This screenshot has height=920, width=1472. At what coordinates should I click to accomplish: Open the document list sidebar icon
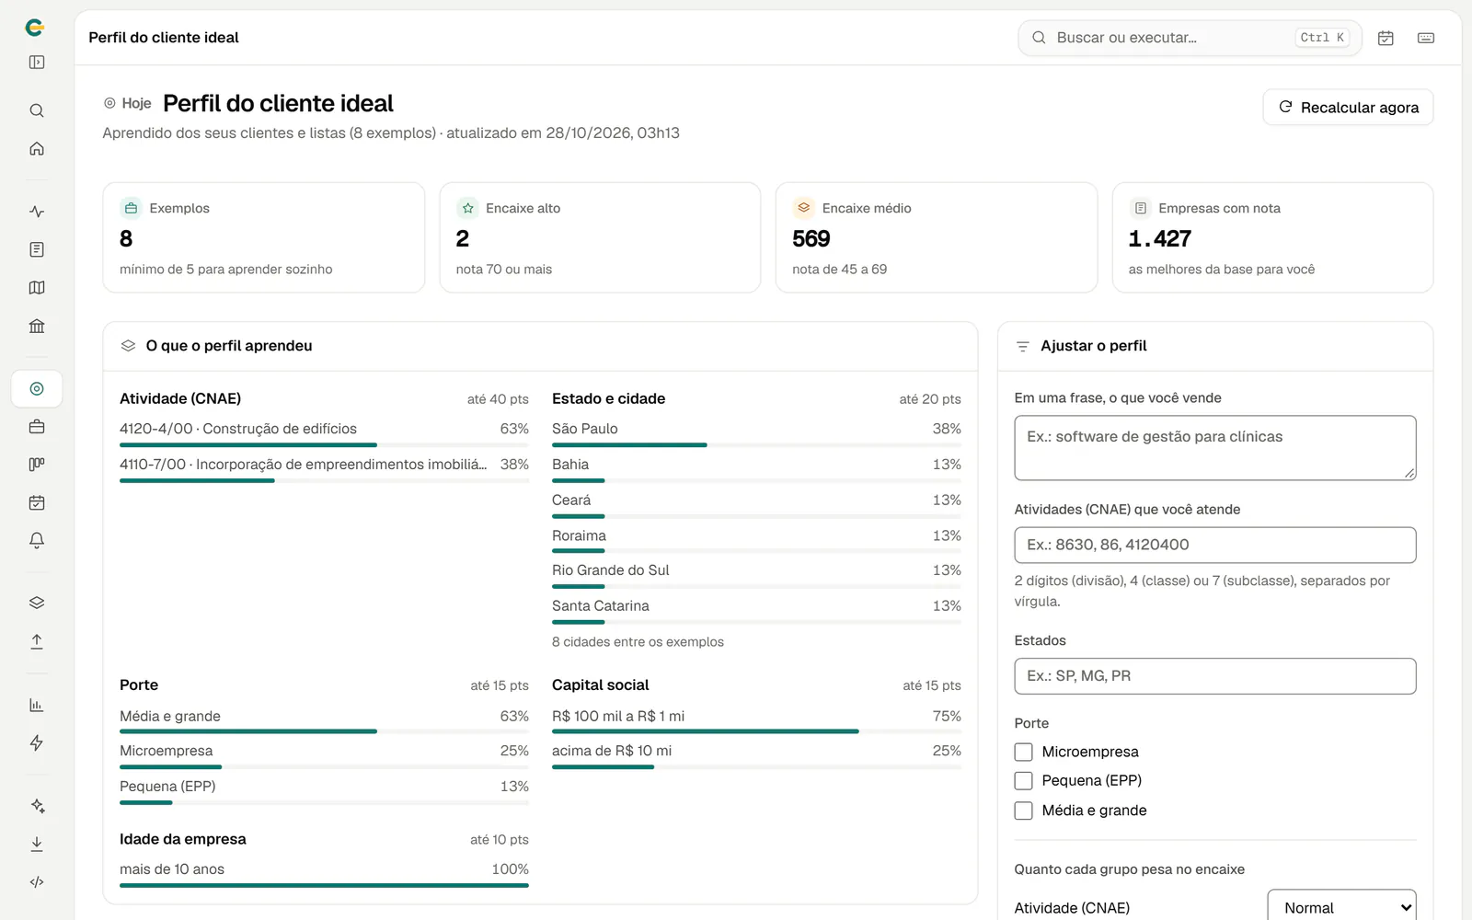pyautogui.click(x=37, y=249)
